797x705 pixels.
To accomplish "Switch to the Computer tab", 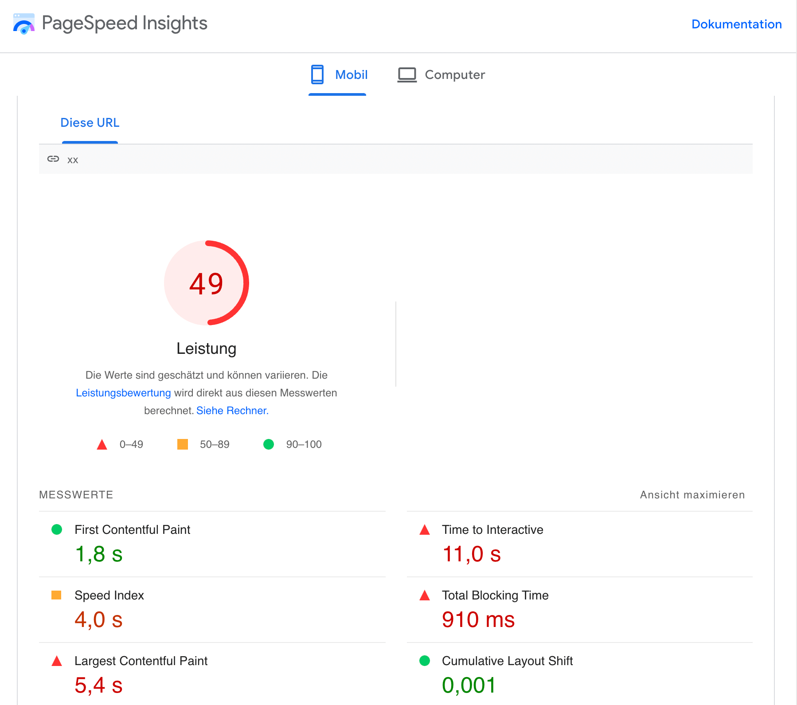I will [x=441, y=74].
